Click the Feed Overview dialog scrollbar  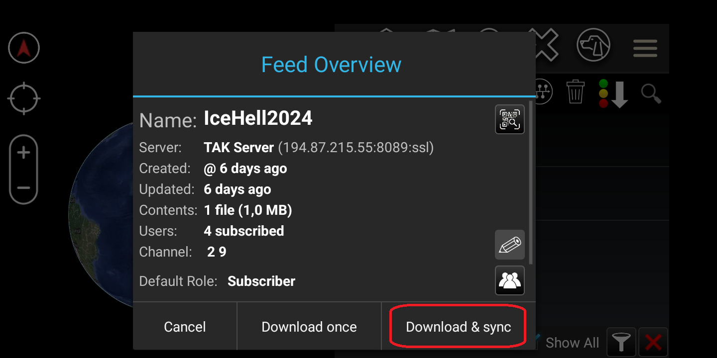click(x=531, y=182)
